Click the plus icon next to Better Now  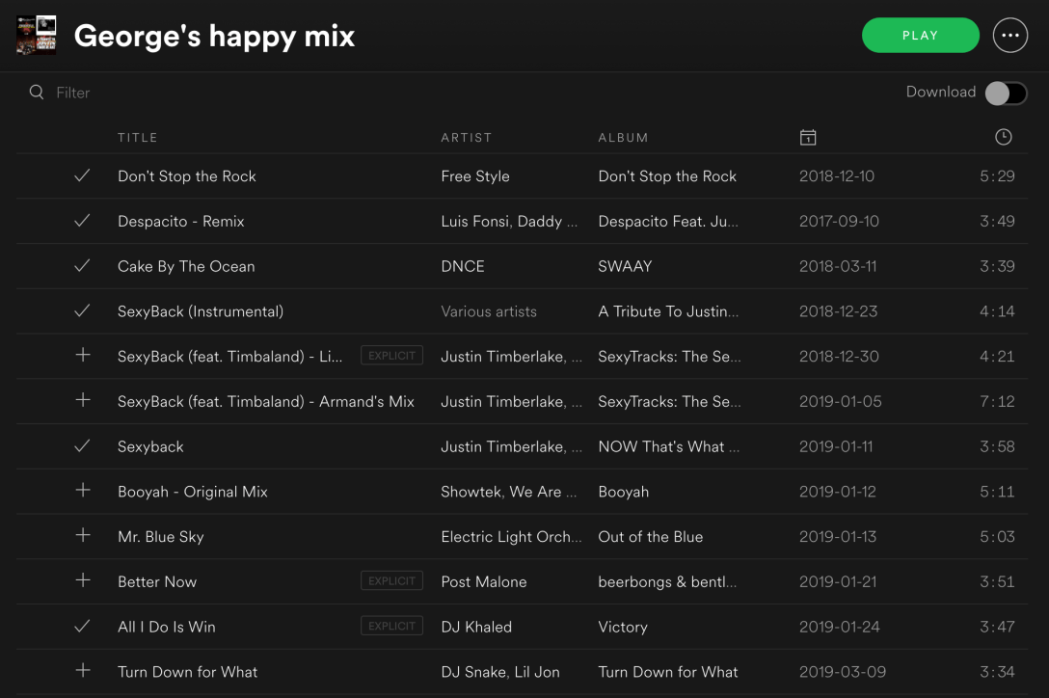pos(83,580)
